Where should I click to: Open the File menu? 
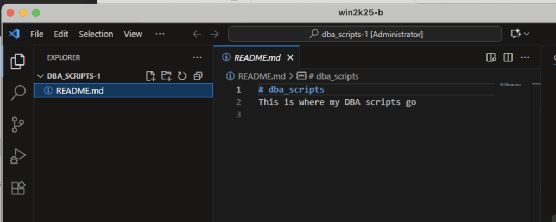click(37, 34)
